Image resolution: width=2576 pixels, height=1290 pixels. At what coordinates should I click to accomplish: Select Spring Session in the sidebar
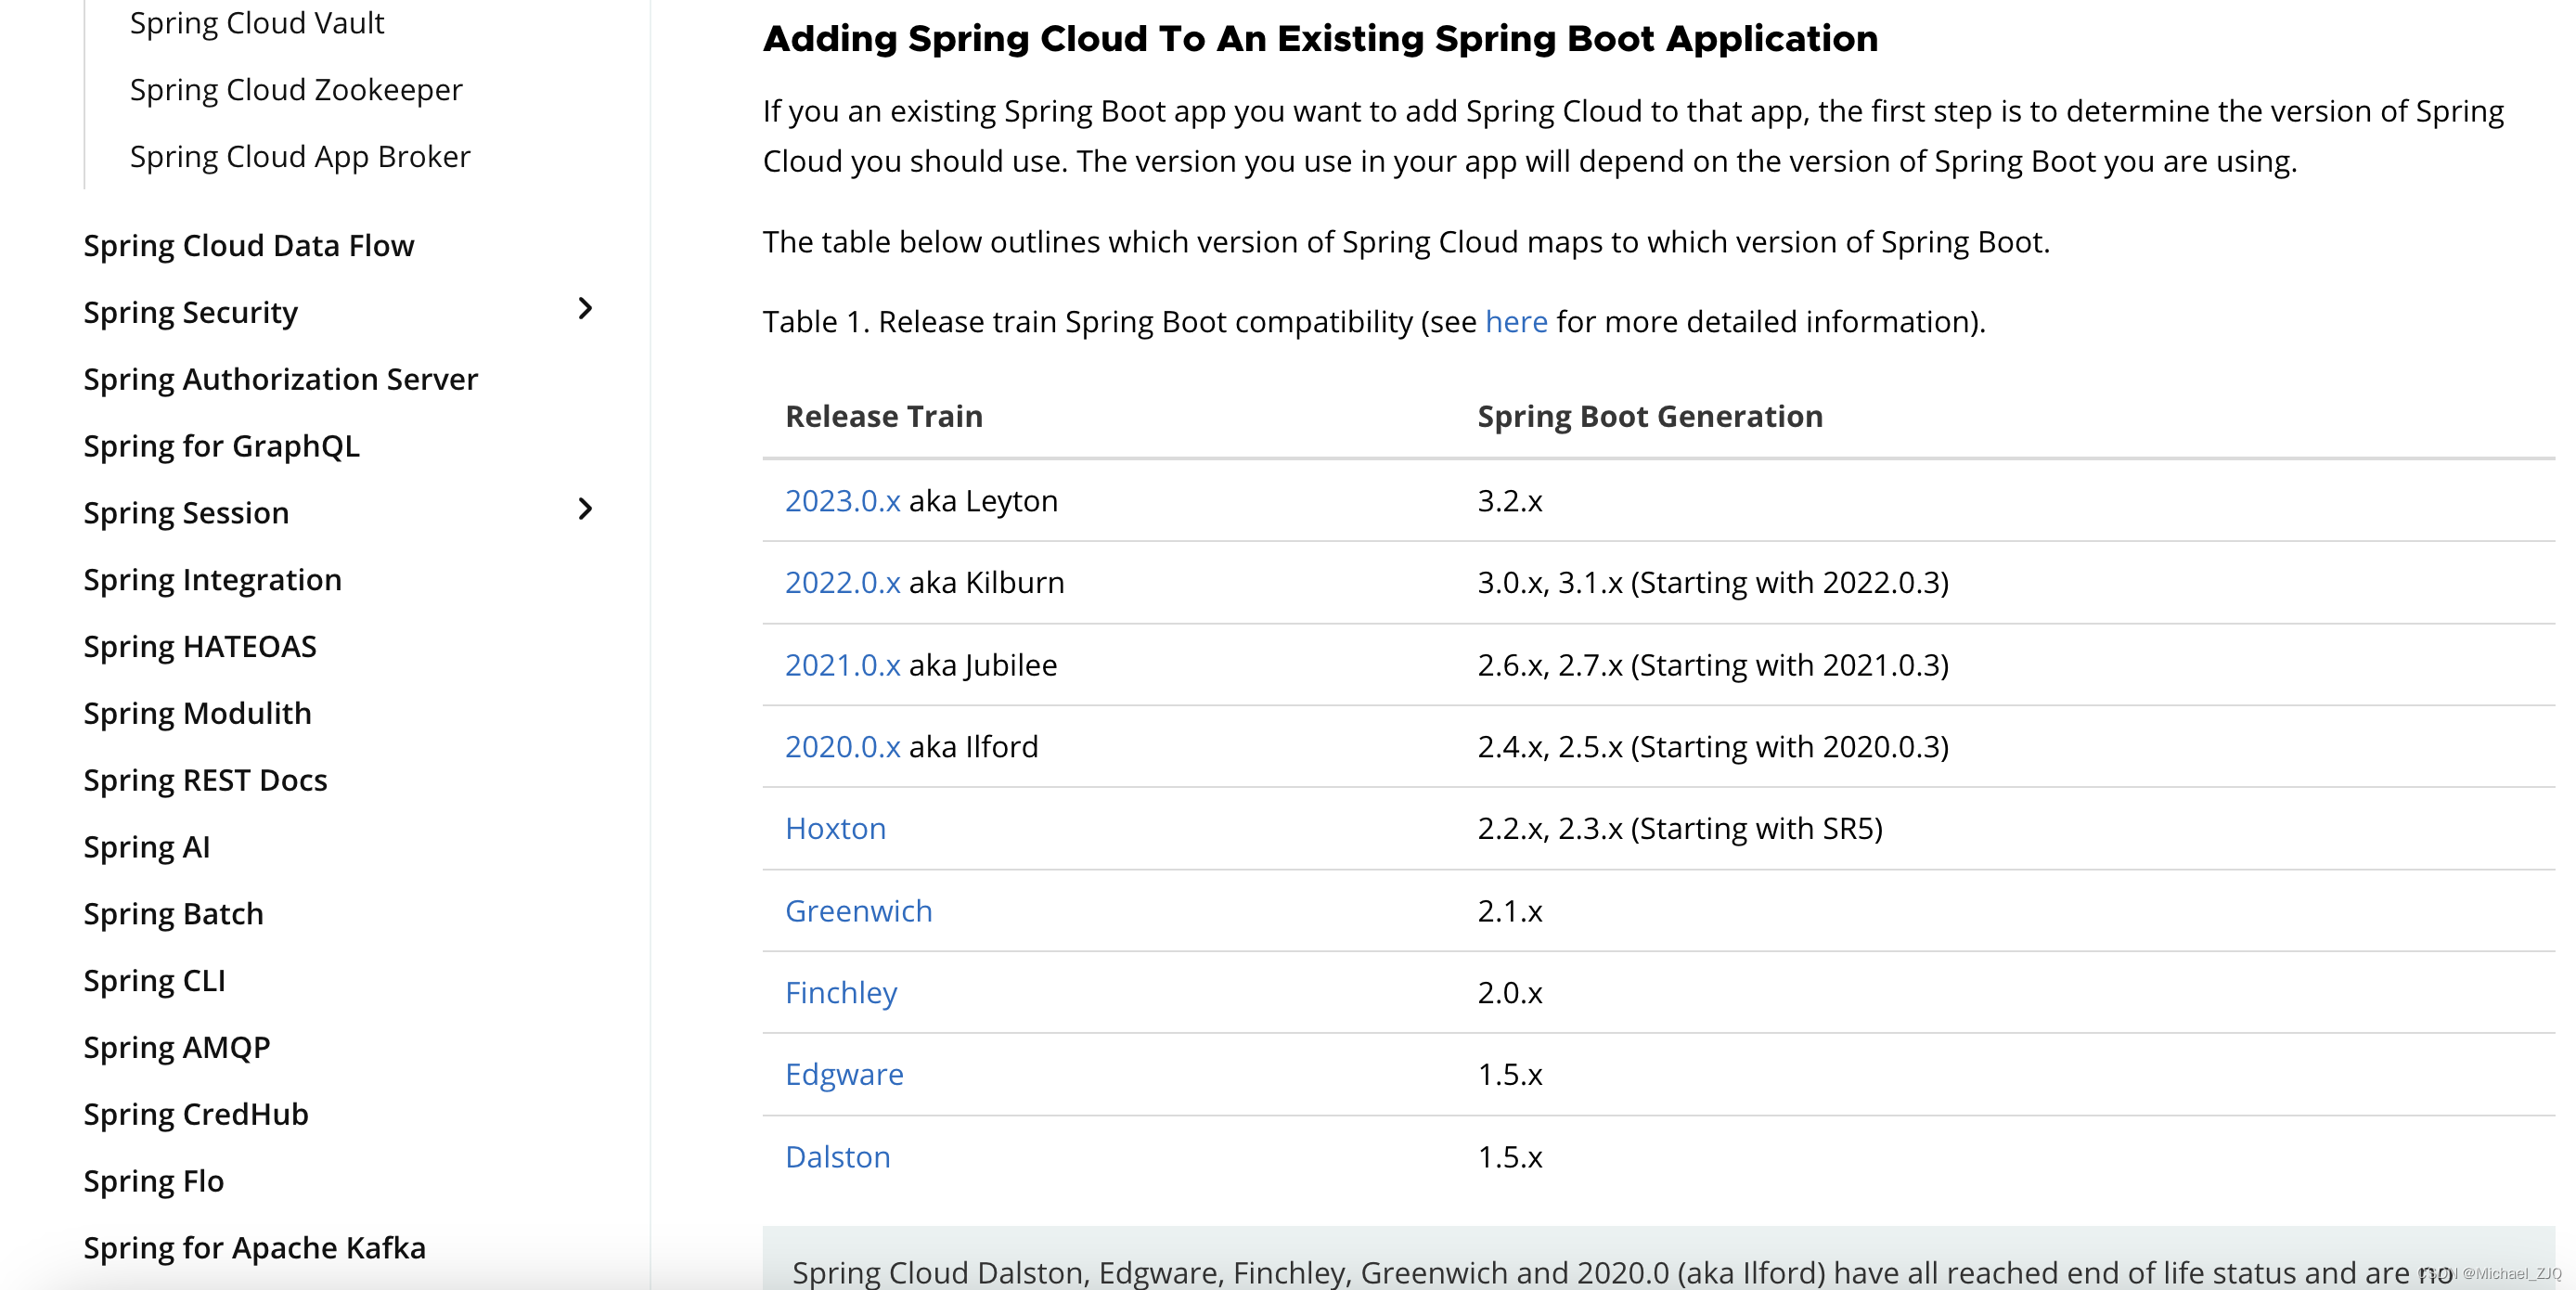tap(186, 514)
